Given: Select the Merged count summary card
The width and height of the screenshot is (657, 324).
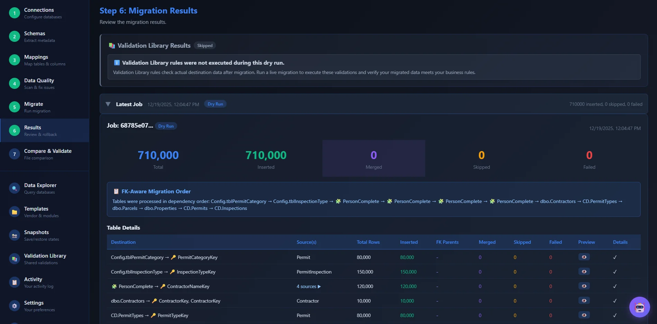Looking at the screenshot, I should [373, 158].
